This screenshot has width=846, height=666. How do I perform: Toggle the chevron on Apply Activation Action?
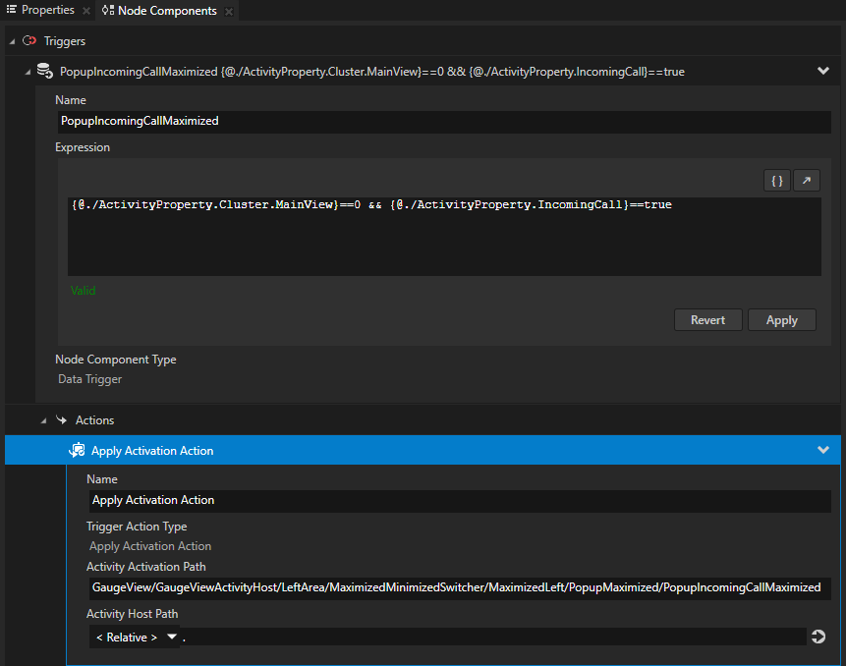[822, 450]
